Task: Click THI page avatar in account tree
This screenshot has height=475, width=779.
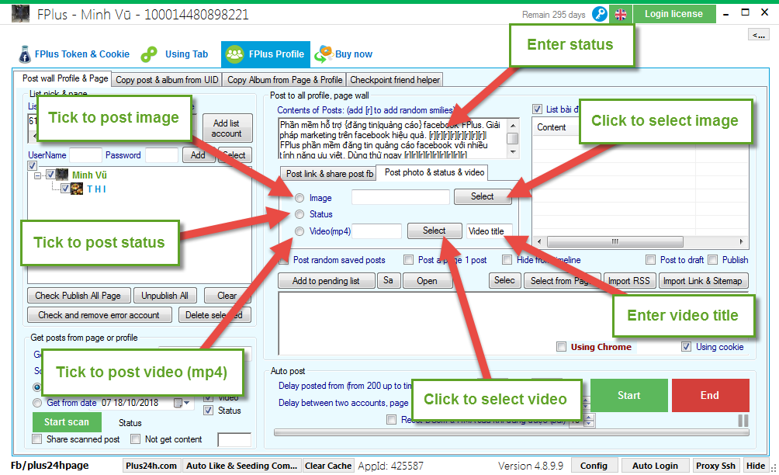Action: [x=77, y=189]
